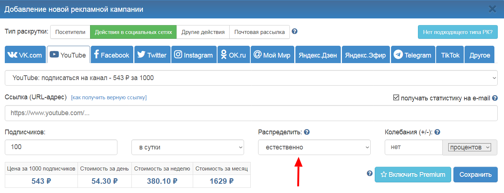Open the Facebook tab

pos(112,55)
